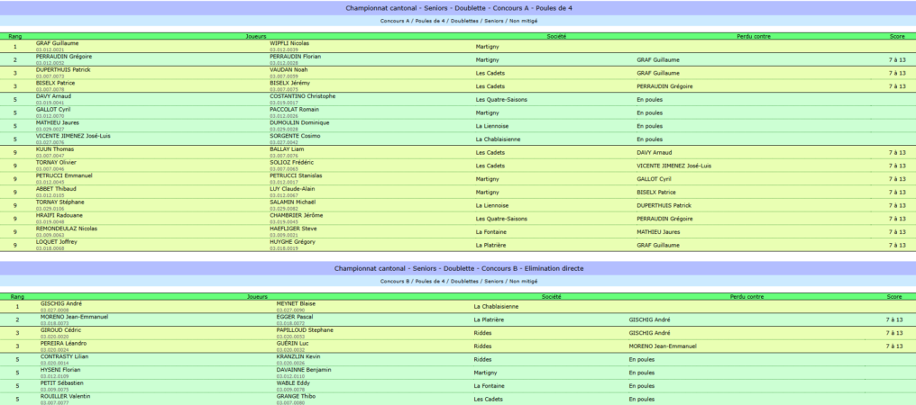Select player BALLAY Liam
The width and height of the screenshot is (916, 405).
[x=288, y=149]
